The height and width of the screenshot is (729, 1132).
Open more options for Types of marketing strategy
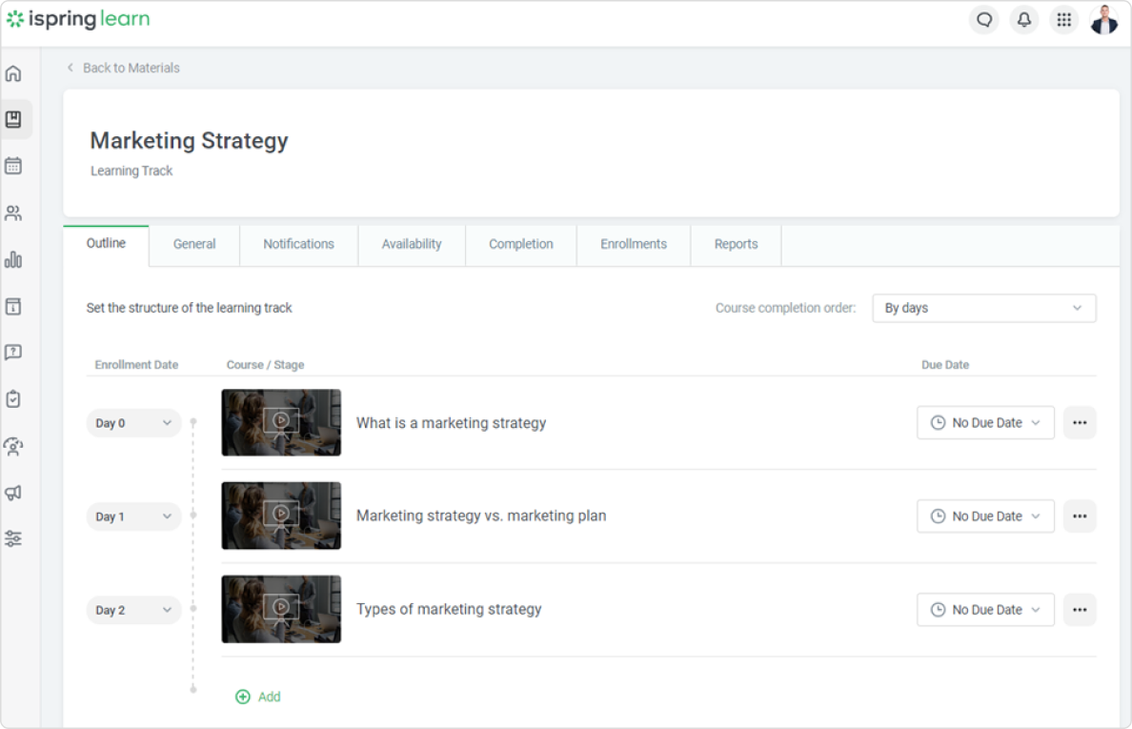(1080, 610)
